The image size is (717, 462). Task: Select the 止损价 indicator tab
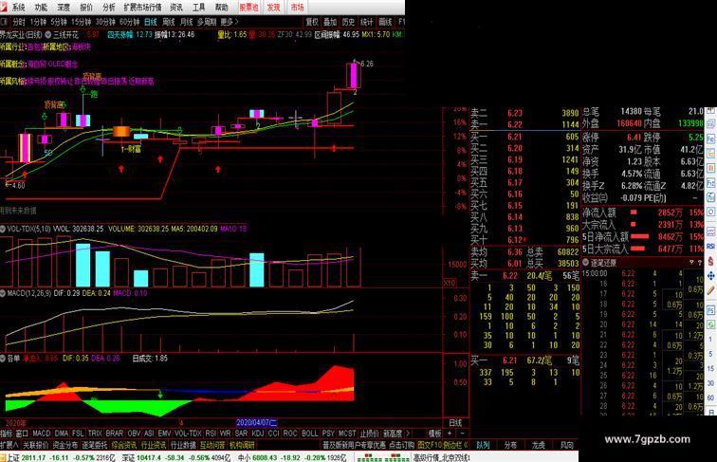[369, 434]
